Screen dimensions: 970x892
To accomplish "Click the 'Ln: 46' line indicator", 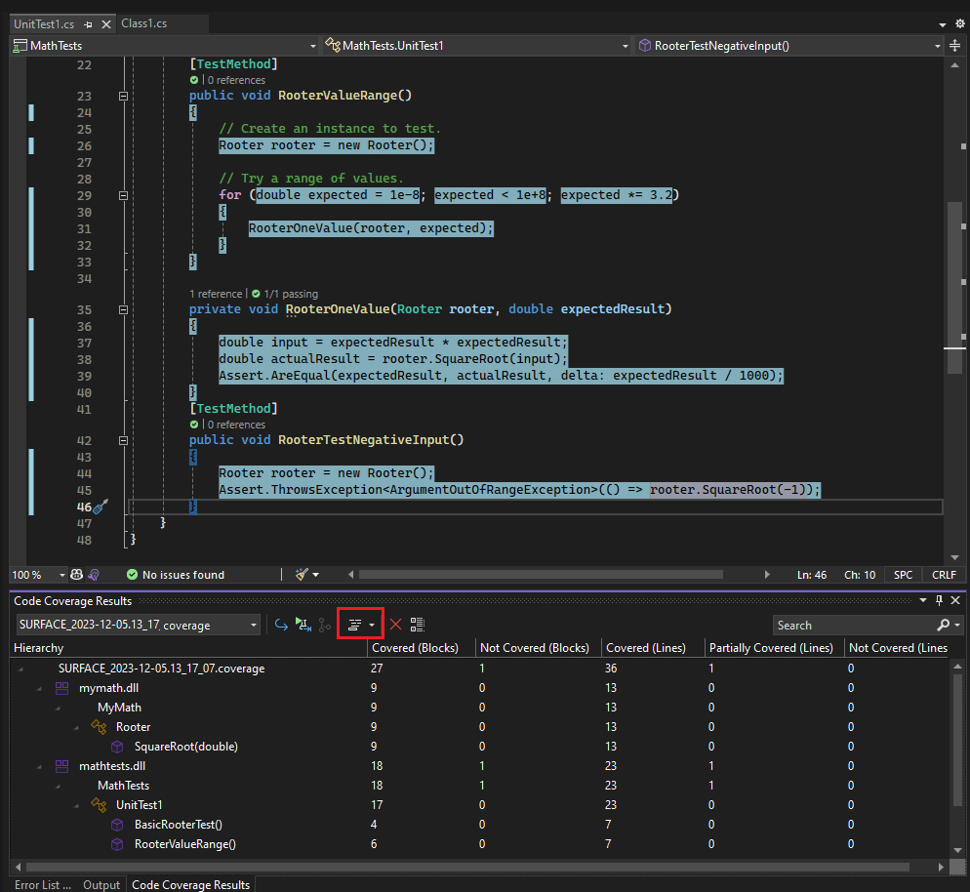I will pyautogui.click(x=812, y=575).
